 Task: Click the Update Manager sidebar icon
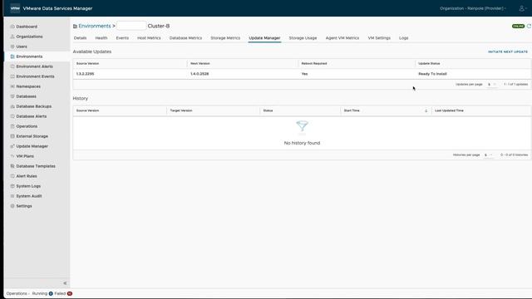pos(12,146)
